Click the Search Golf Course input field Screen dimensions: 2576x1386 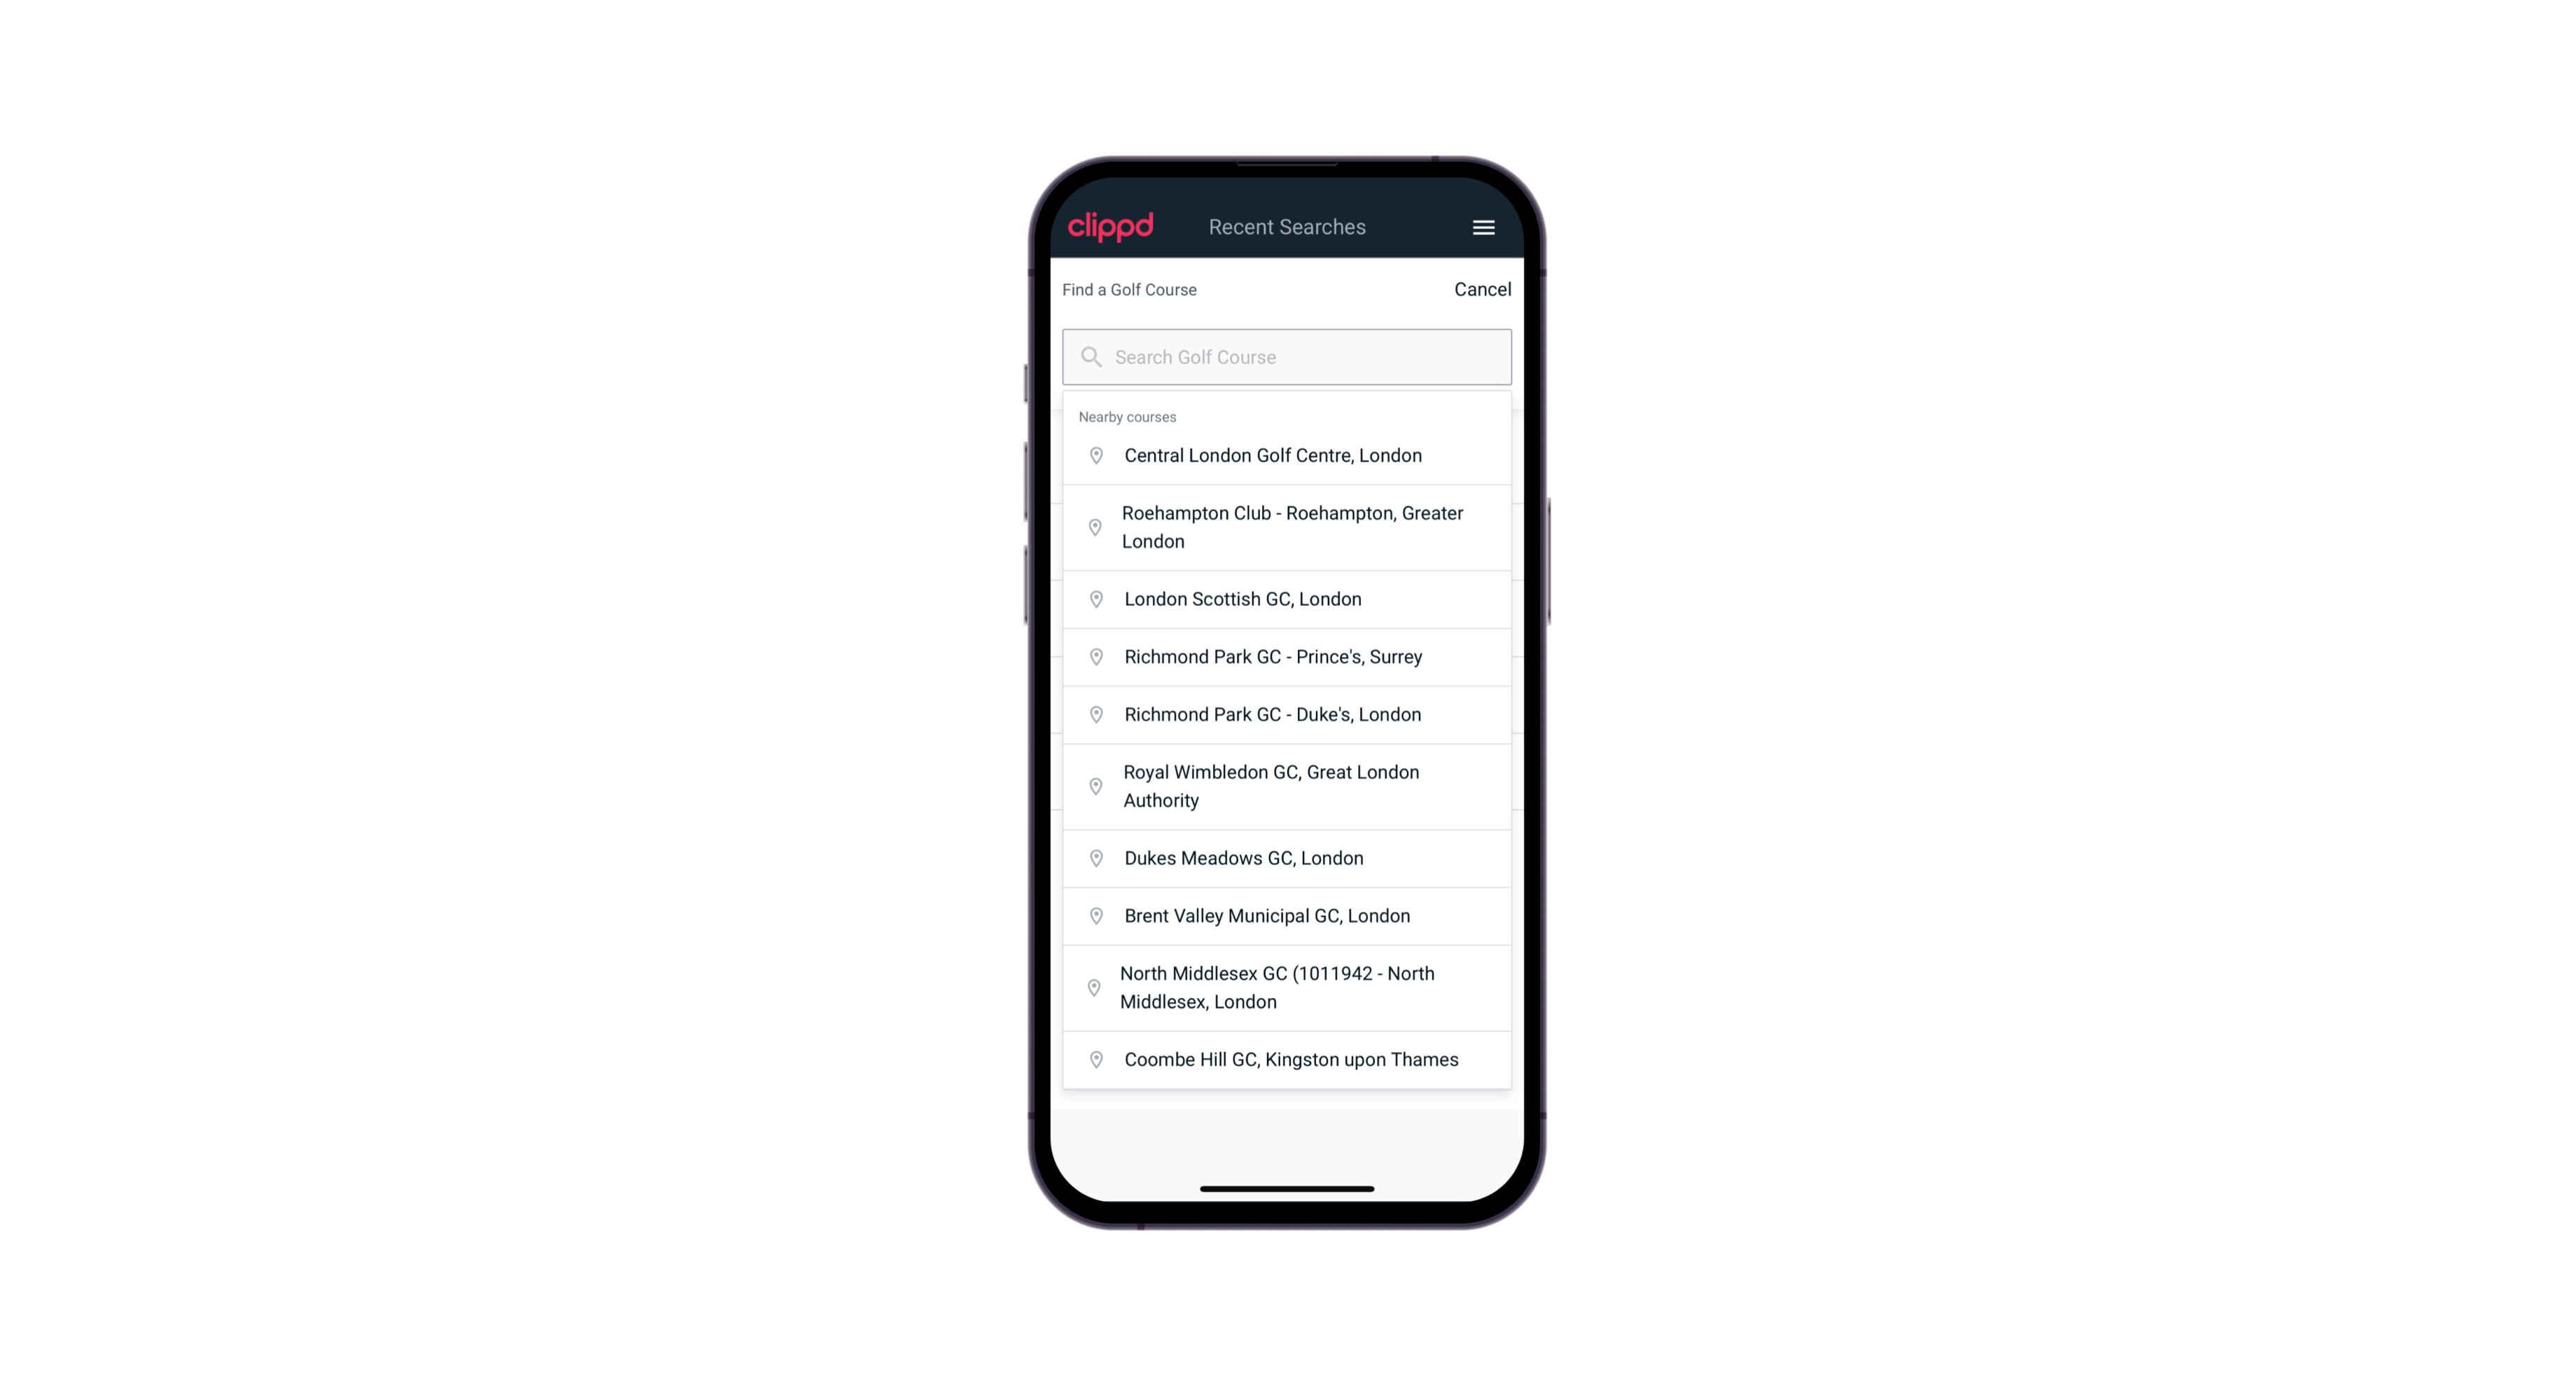[x=1288, y=356]
